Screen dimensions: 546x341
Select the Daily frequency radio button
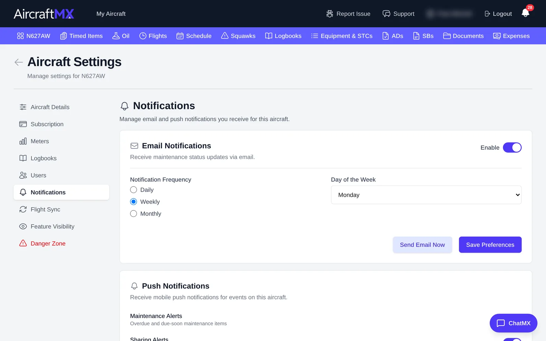pos(133,190)
